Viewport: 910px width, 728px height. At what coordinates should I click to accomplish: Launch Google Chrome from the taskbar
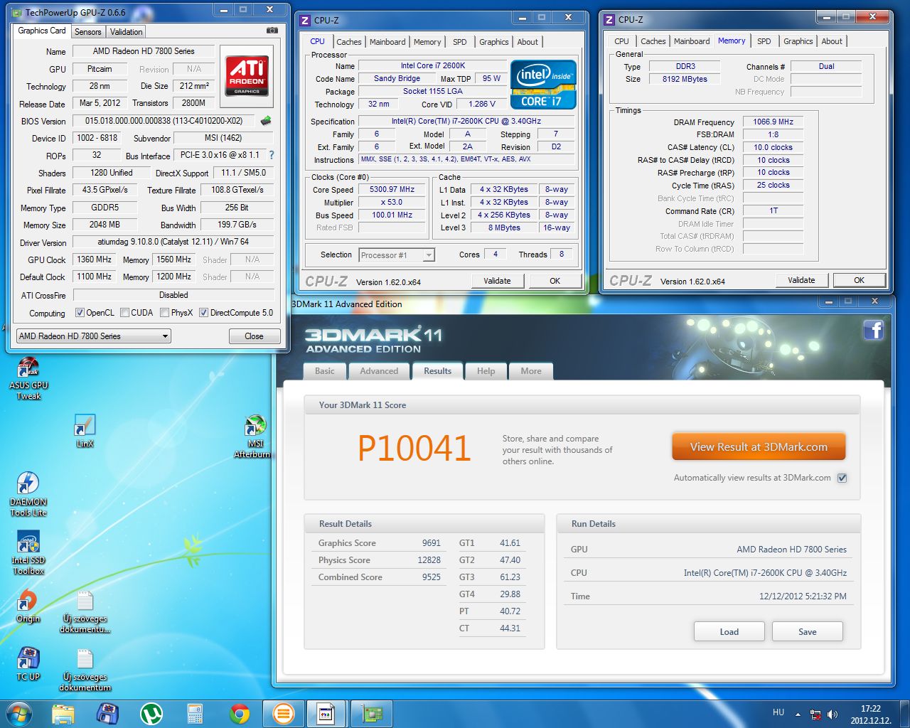click(239, 713)
